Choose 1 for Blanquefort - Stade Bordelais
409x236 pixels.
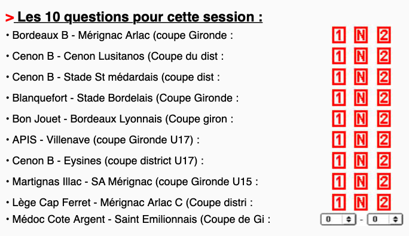(x=338, y=98)
